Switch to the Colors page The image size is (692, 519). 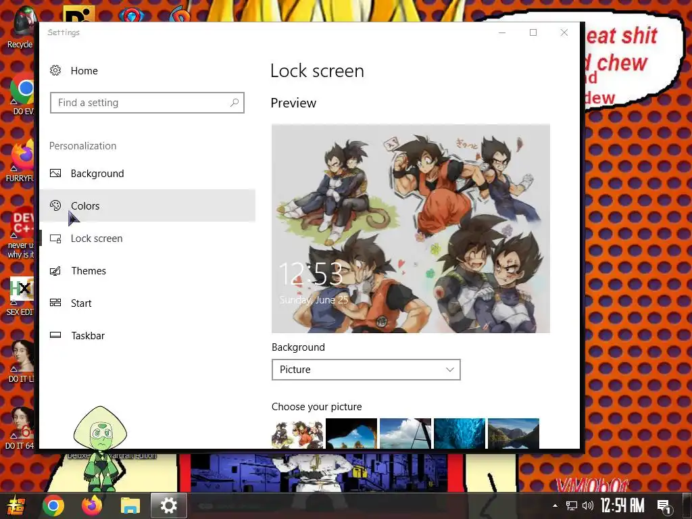tap(147, 205)
